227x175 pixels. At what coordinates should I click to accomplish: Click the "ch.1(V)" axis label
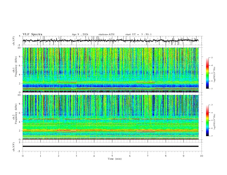(x=14, y=41)
